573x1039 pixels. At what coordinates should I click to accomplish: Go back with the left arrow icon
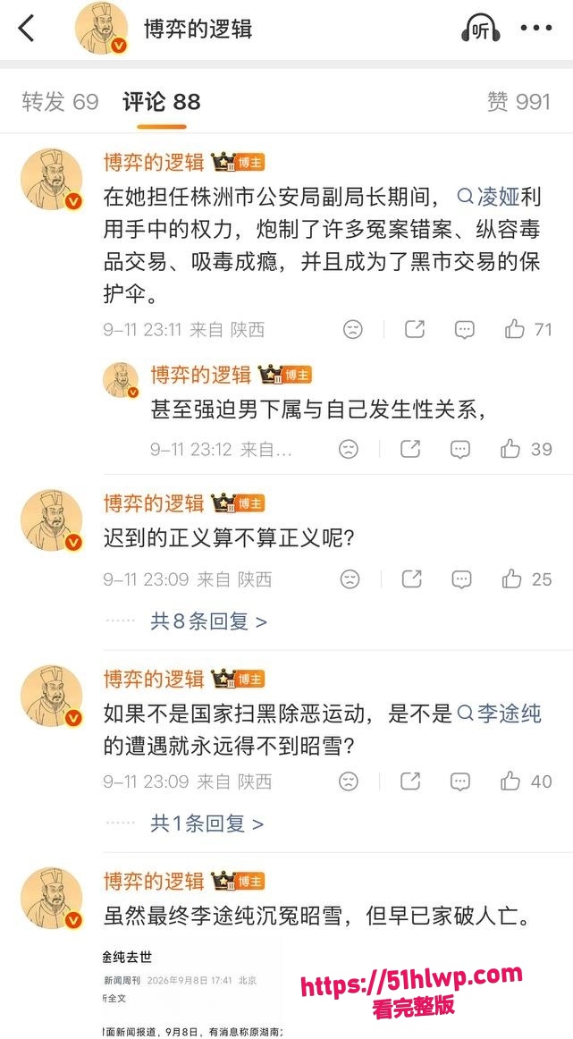click(26, 29)
